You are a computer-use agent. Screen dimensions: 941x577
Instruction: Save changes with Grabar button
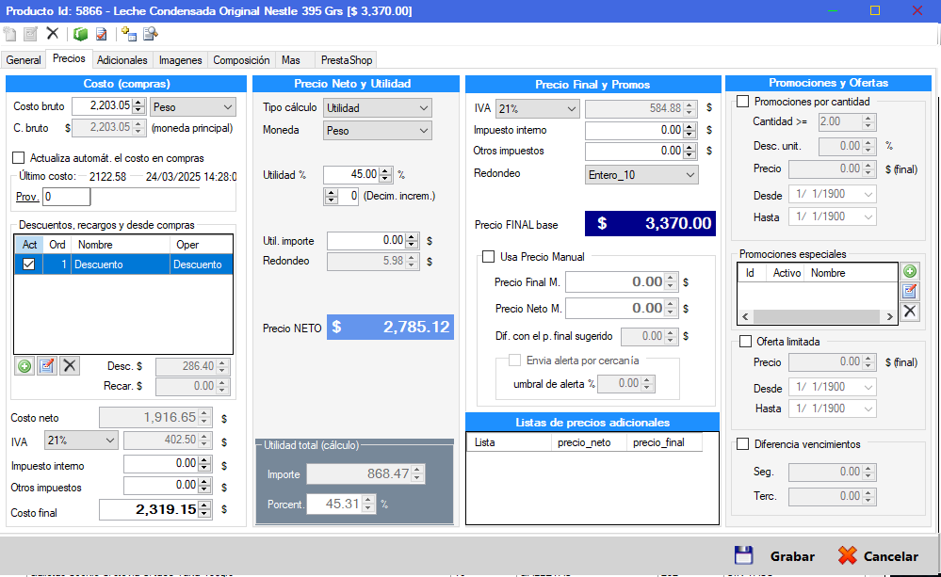(774, 556)
